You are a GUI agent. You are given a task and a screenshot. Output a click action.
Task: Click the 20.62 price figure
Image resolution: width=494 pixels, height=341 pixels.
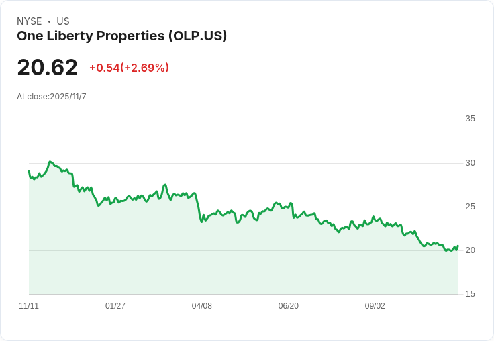[x=47, y=67]
